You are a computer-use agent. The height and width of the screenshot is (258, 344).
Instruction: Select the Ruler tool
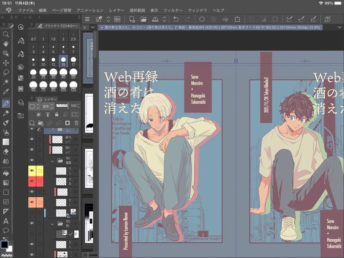pyautogui.click(x=6, y=211)
